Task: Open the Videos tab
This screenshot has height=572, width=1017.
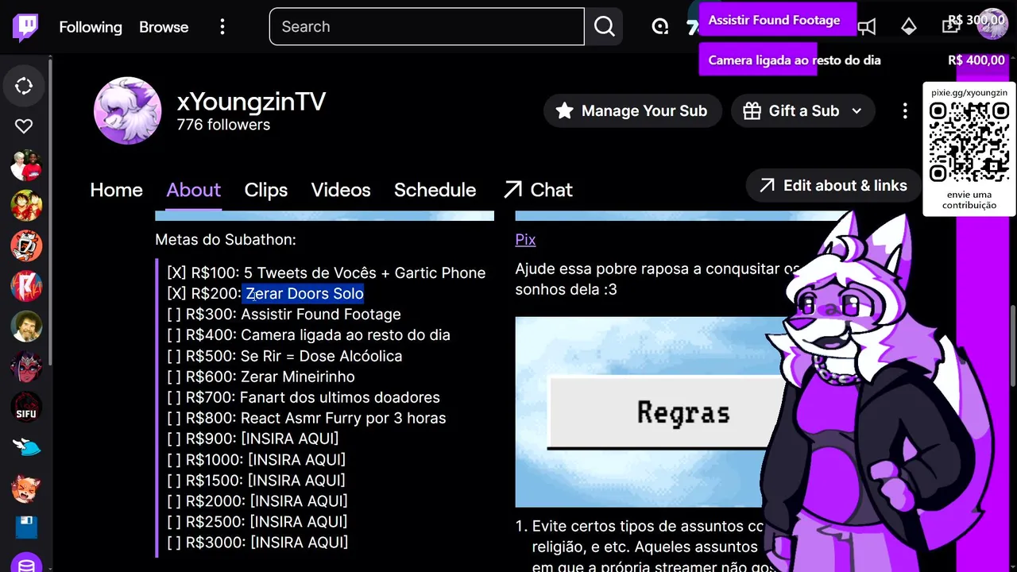Action: click(341, 190)
